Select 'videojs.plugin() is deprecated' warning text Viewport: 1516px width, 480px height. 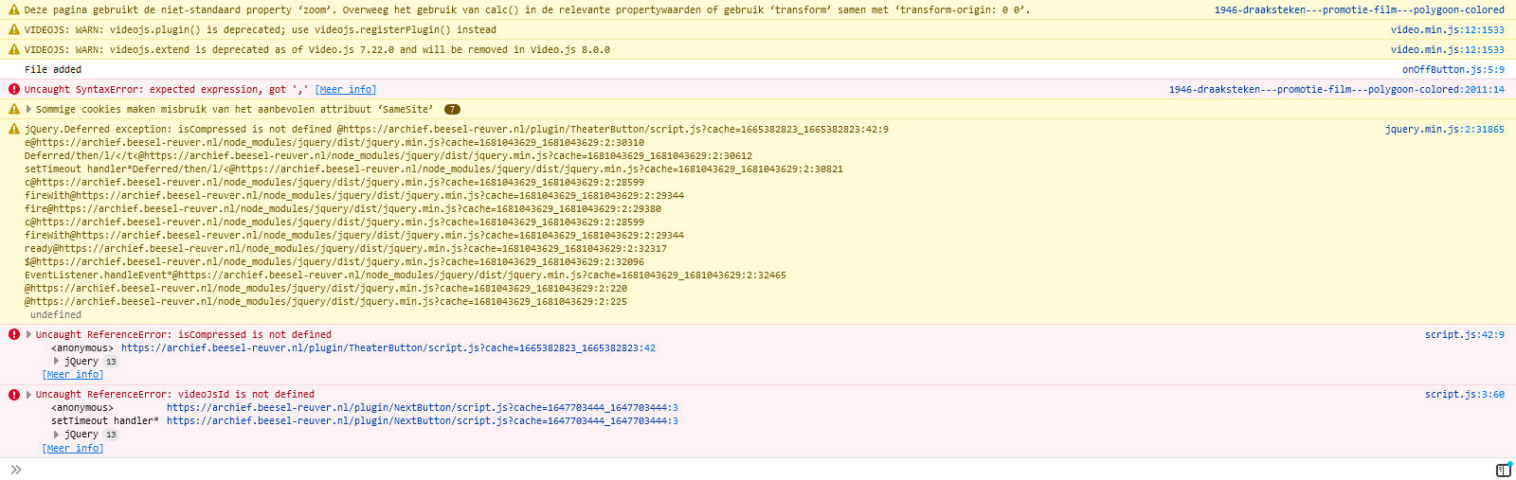(x=261, y=30)
